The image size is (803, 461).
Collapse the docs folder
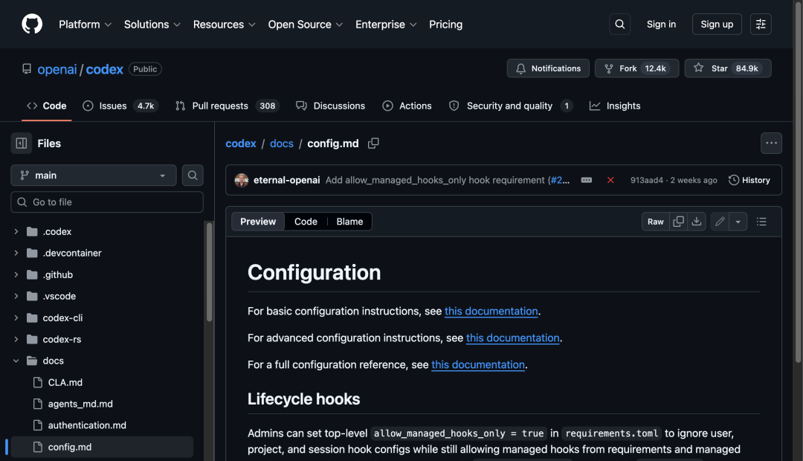click(16, 361)
